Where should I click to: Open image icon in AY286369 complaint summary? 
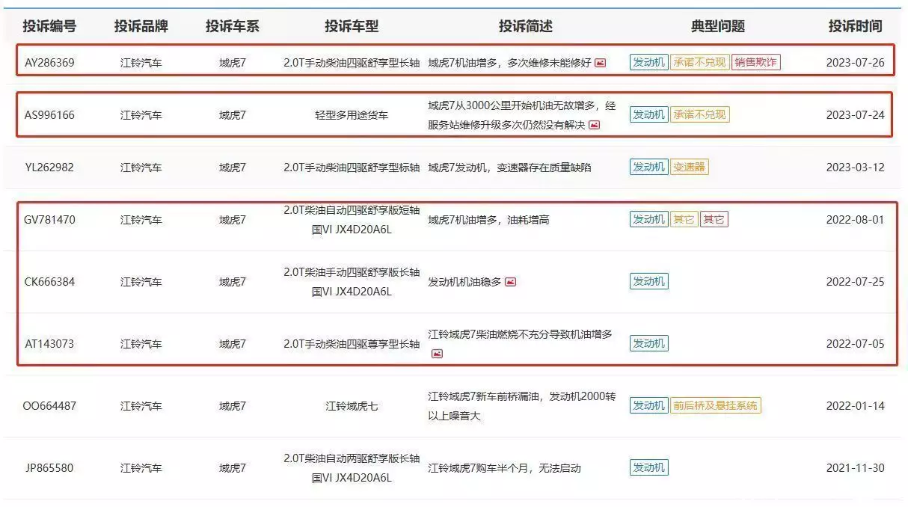click(x=600, y=63)
